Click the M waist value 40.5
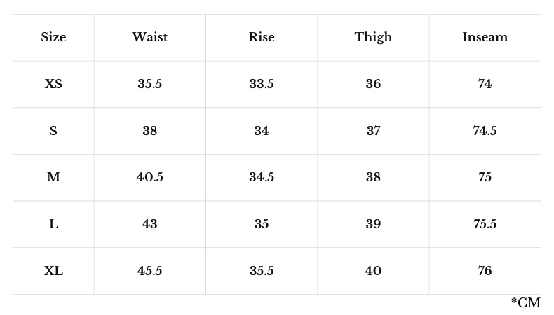The height and width of the screenshot is (315, 554). pos(149,177)
